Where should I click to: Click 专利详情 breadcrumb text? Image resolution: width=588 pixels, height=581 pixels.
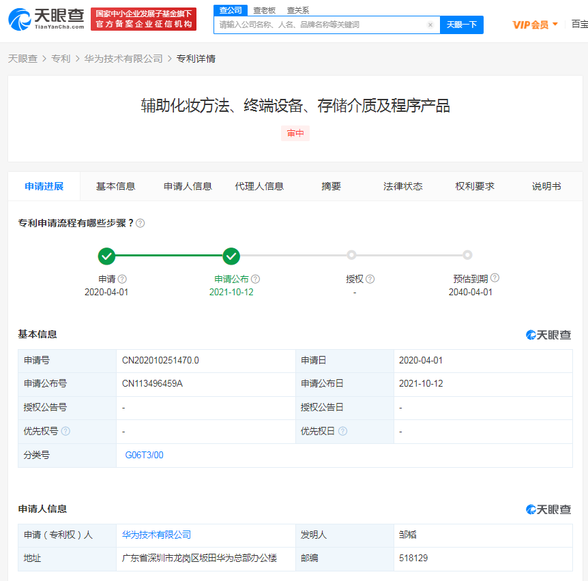point(196,59)
